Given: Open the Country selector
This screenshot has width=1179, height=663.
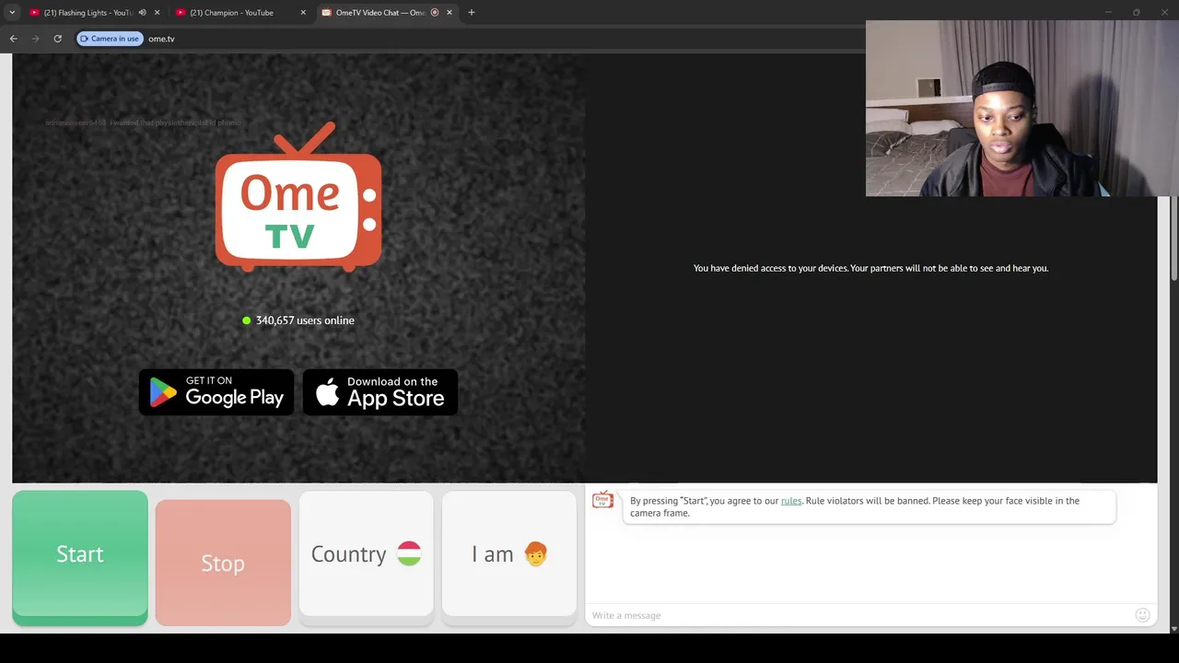Looking at the screenshot, I should click(x=366, y=553).
